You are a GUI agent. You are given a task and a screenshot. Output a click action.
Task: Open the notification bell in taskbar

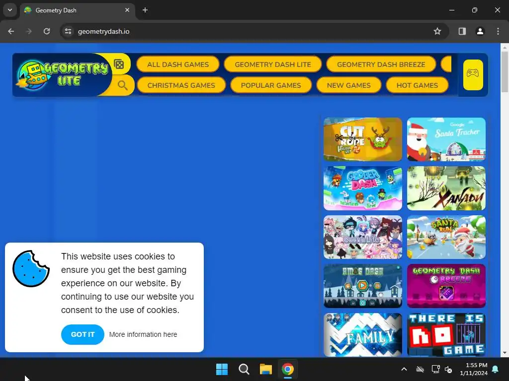coord(496,369)
